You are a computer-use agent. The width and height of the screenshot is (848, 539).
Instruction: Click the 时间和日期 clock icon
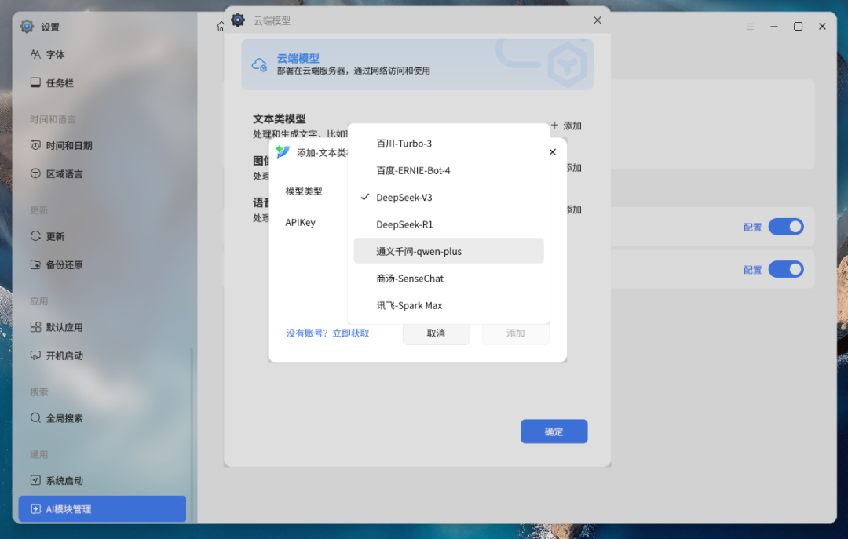point(35,145)
